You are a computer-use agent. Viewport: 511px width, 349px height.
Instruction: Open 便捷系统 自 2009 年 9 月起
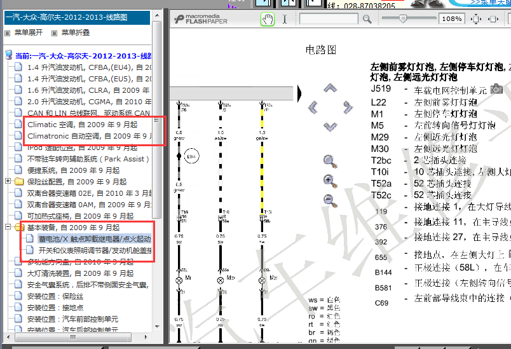(73, 170)
